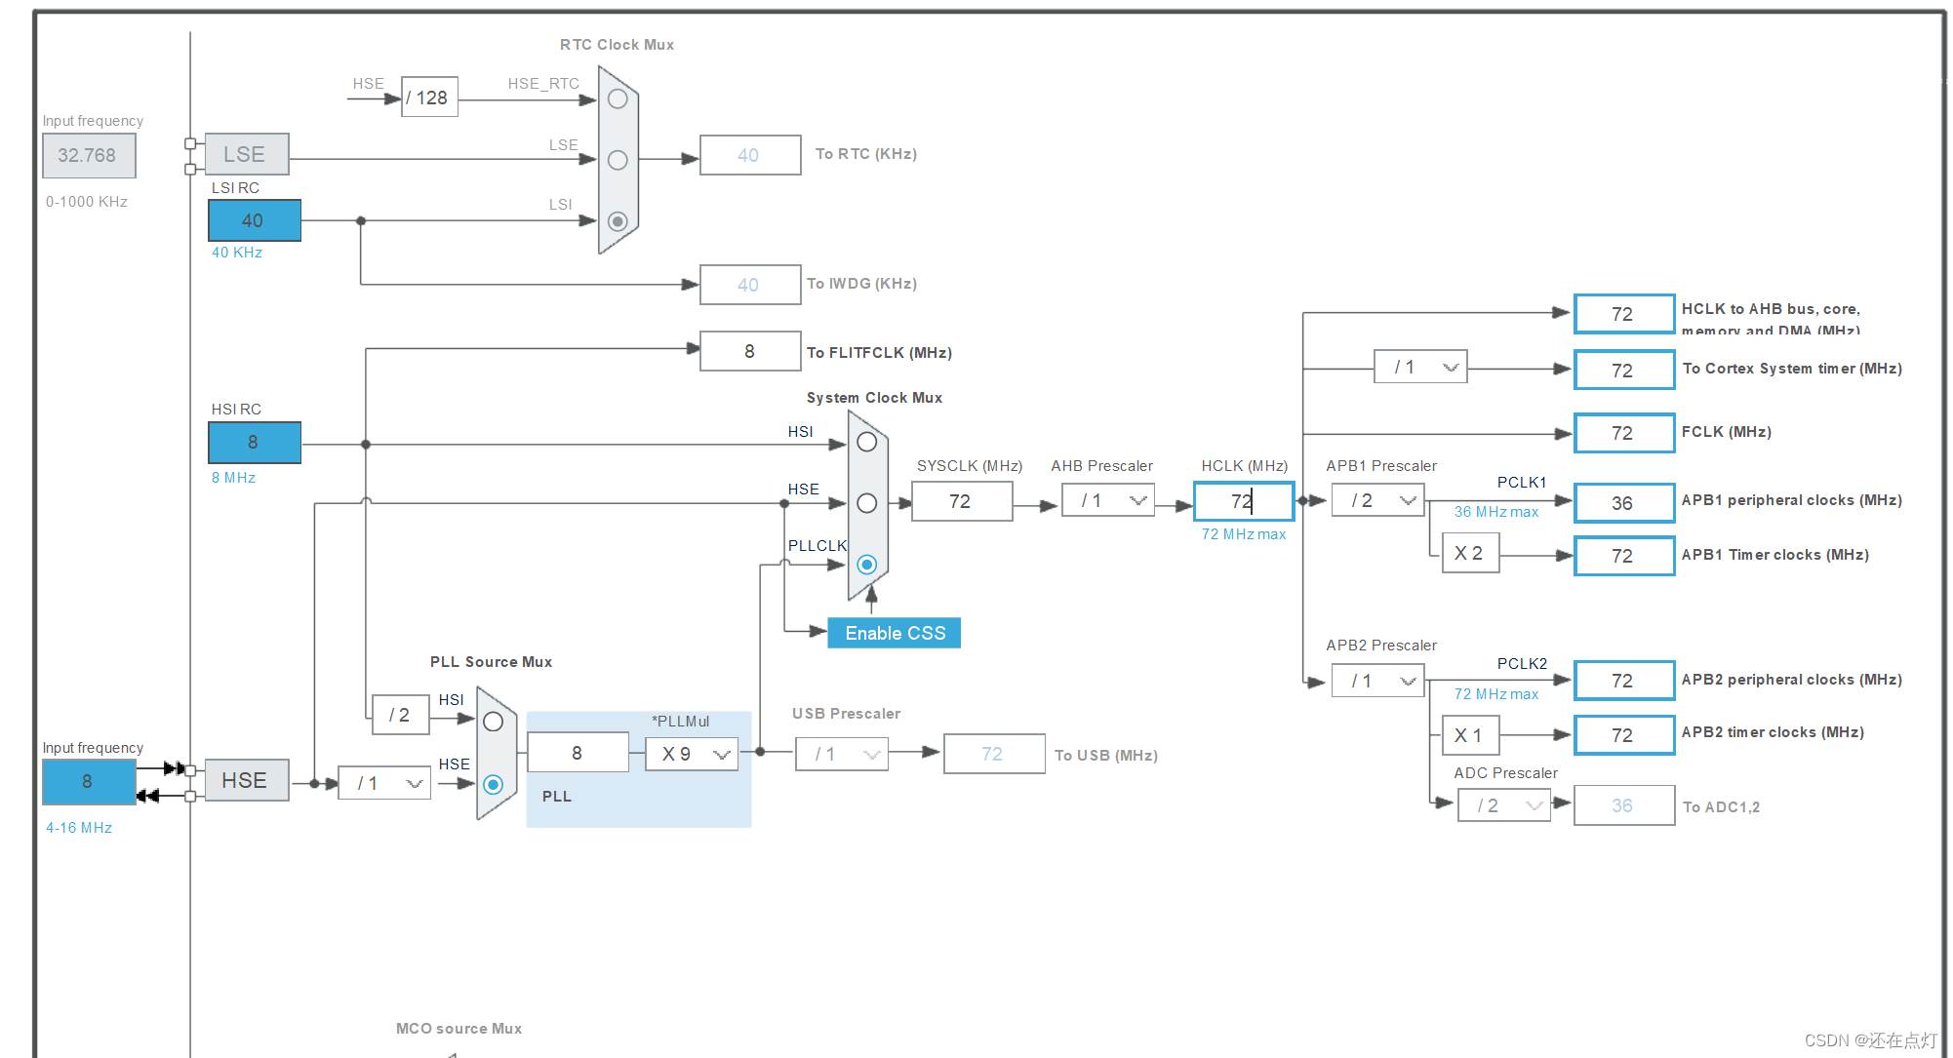The image size is (1953, 1058).
Task: Select HSI in System Clock Mux
Action: pos(866,442)
